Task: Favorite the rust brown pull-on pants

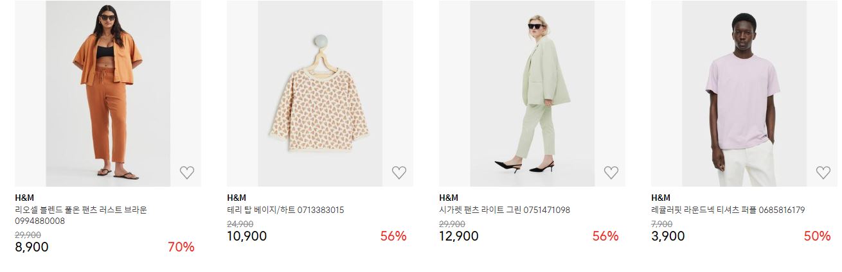Action: click(187, 173)
